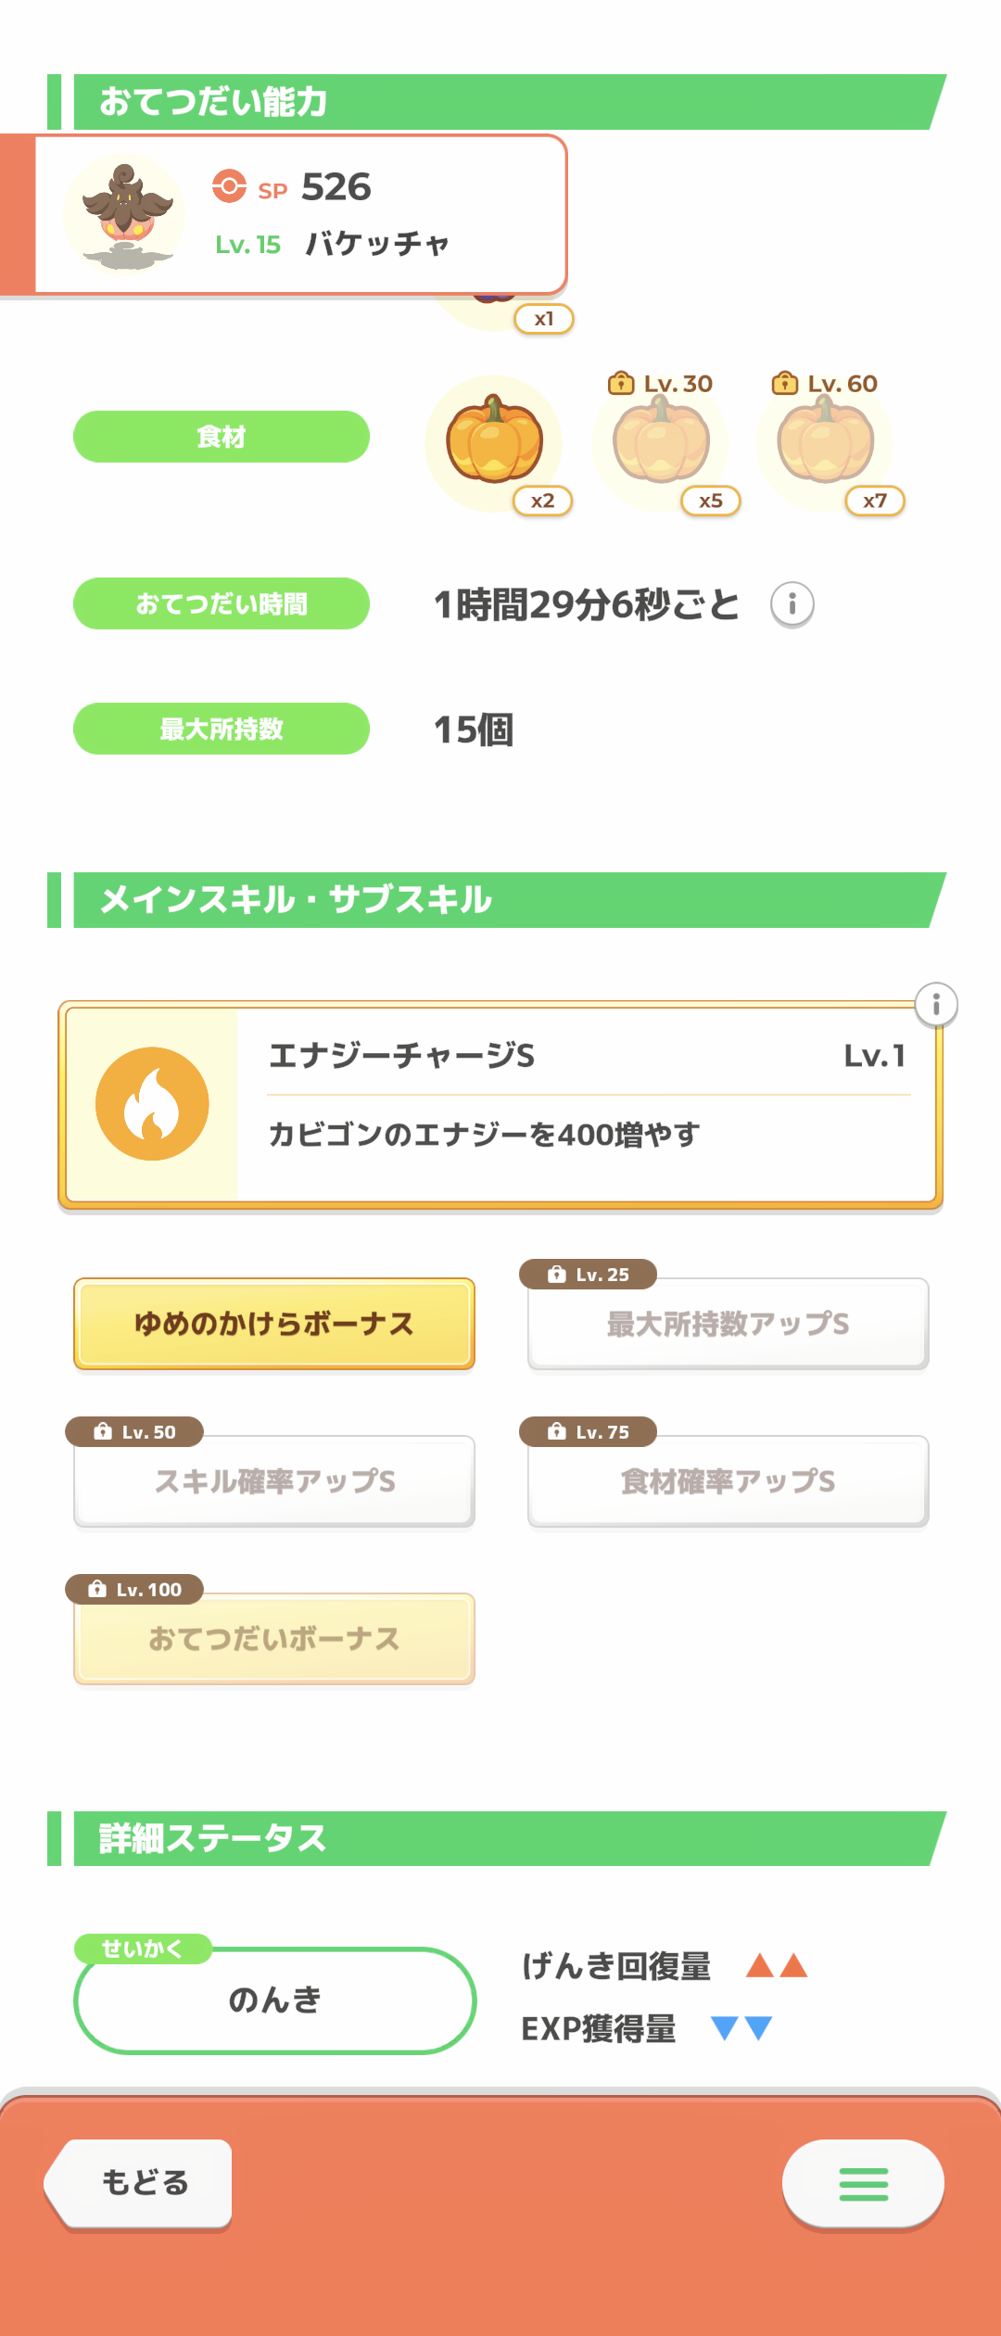Viewport: 1001px width, 2336px height.
Task: Select the locked Lv. 60 pumpkin ingredient
Action: tap(826, 441)
